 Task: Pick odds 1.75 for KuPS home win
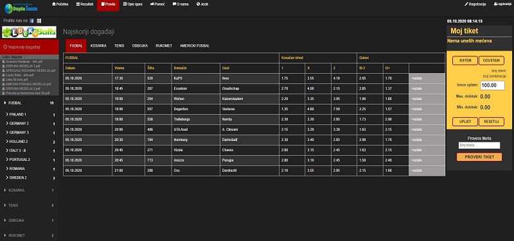tap(292, 78)
